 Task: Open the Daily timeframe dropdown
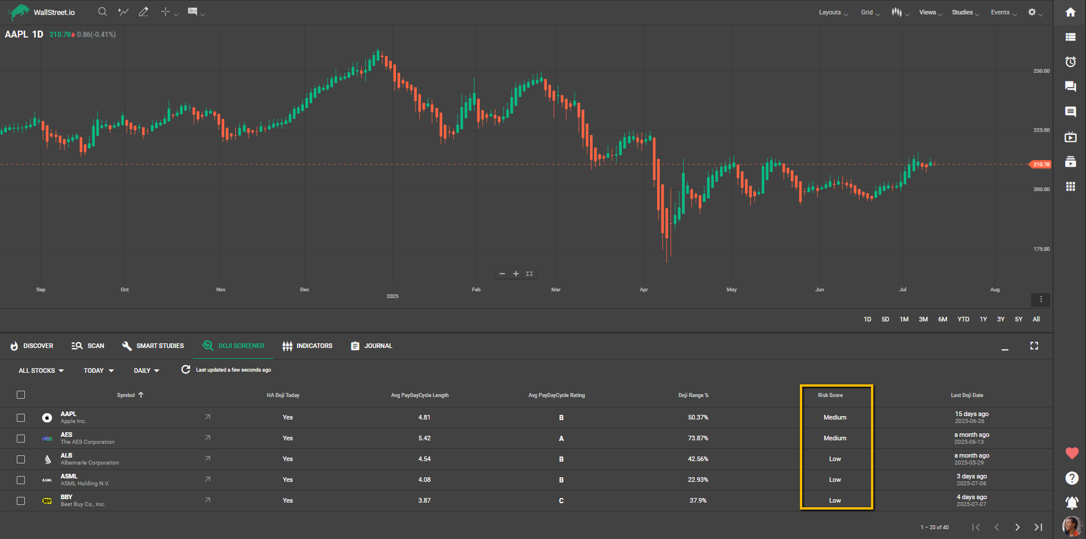coord(146,370)
